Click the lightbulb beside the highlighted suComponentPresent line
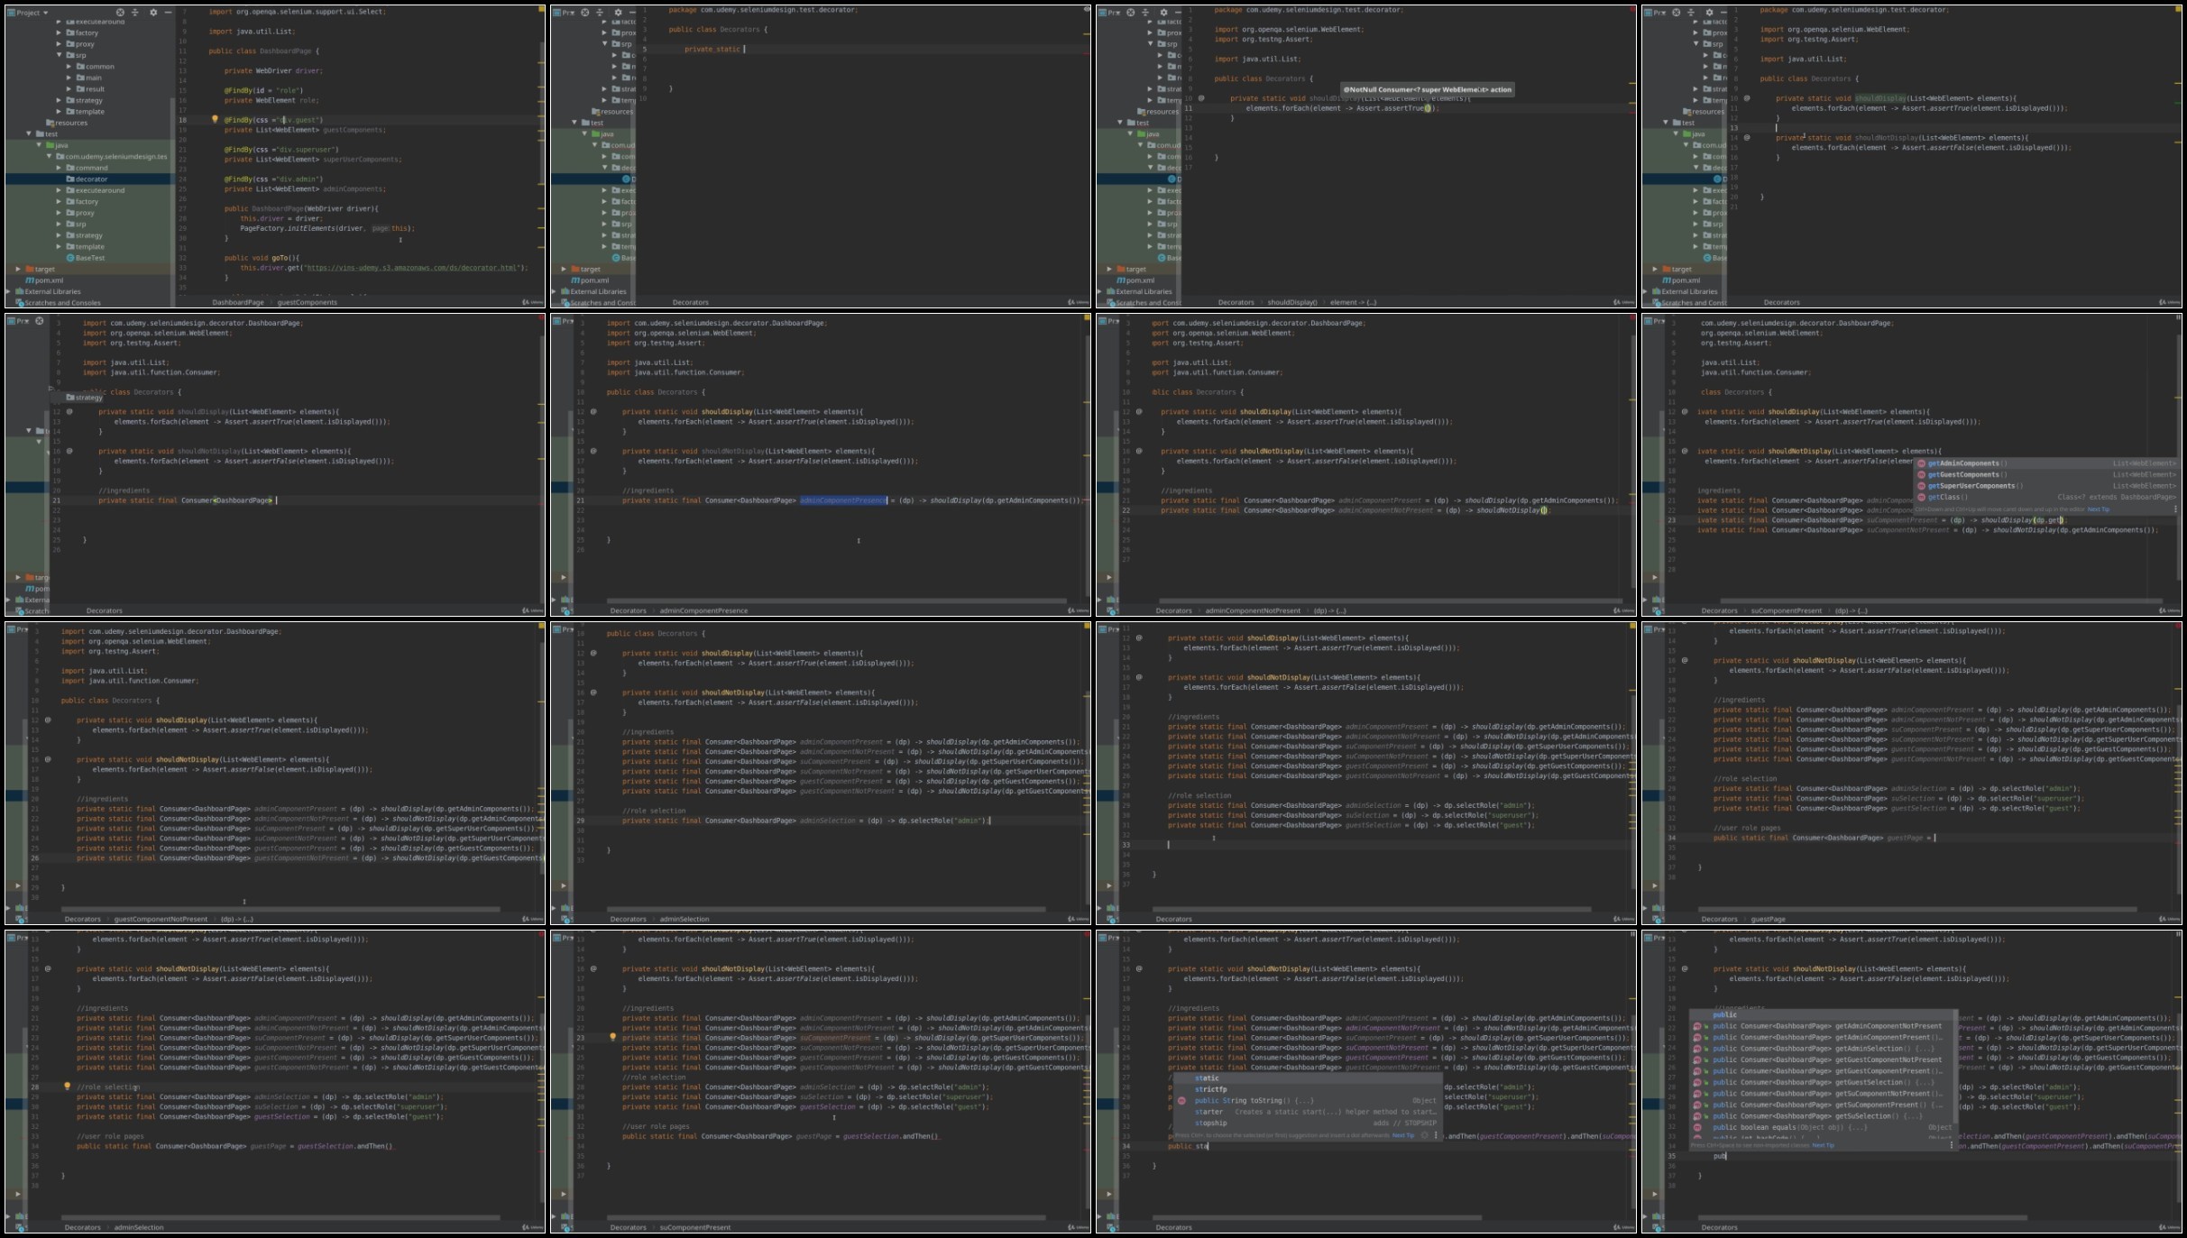The height and width of the screenshot is (1238, 2187). click(612, 1037)
